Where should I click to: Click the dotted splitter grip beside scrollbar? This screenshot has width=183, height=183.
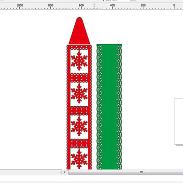tap(60, 172)
